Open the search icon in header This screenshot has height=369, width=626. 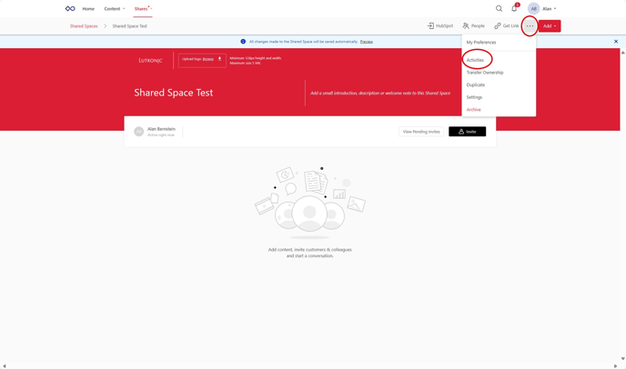[499, 9]
